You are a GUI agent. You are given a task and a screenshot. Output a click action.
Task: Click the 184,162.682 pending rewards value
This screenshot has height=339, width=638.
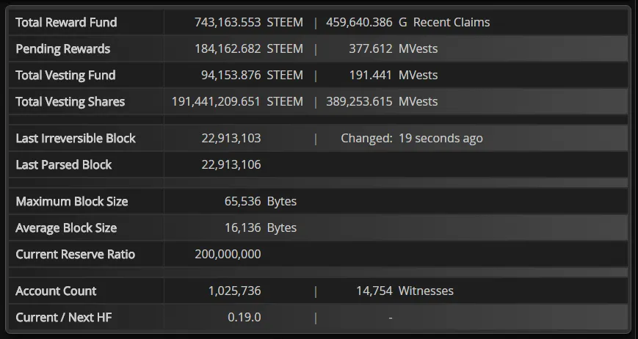point(228,48)
